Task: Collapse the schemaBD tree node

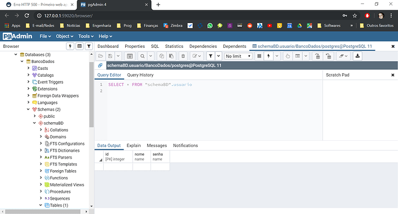Action: pos(35,123)
